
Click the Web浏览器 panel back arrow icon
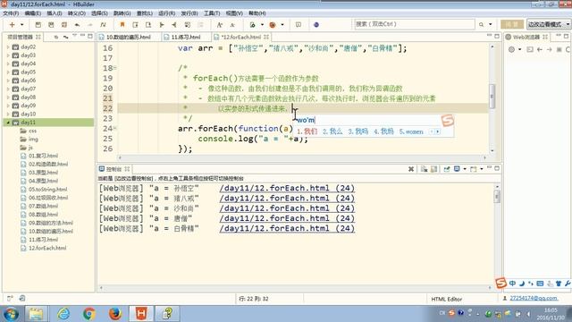[540, 49]
